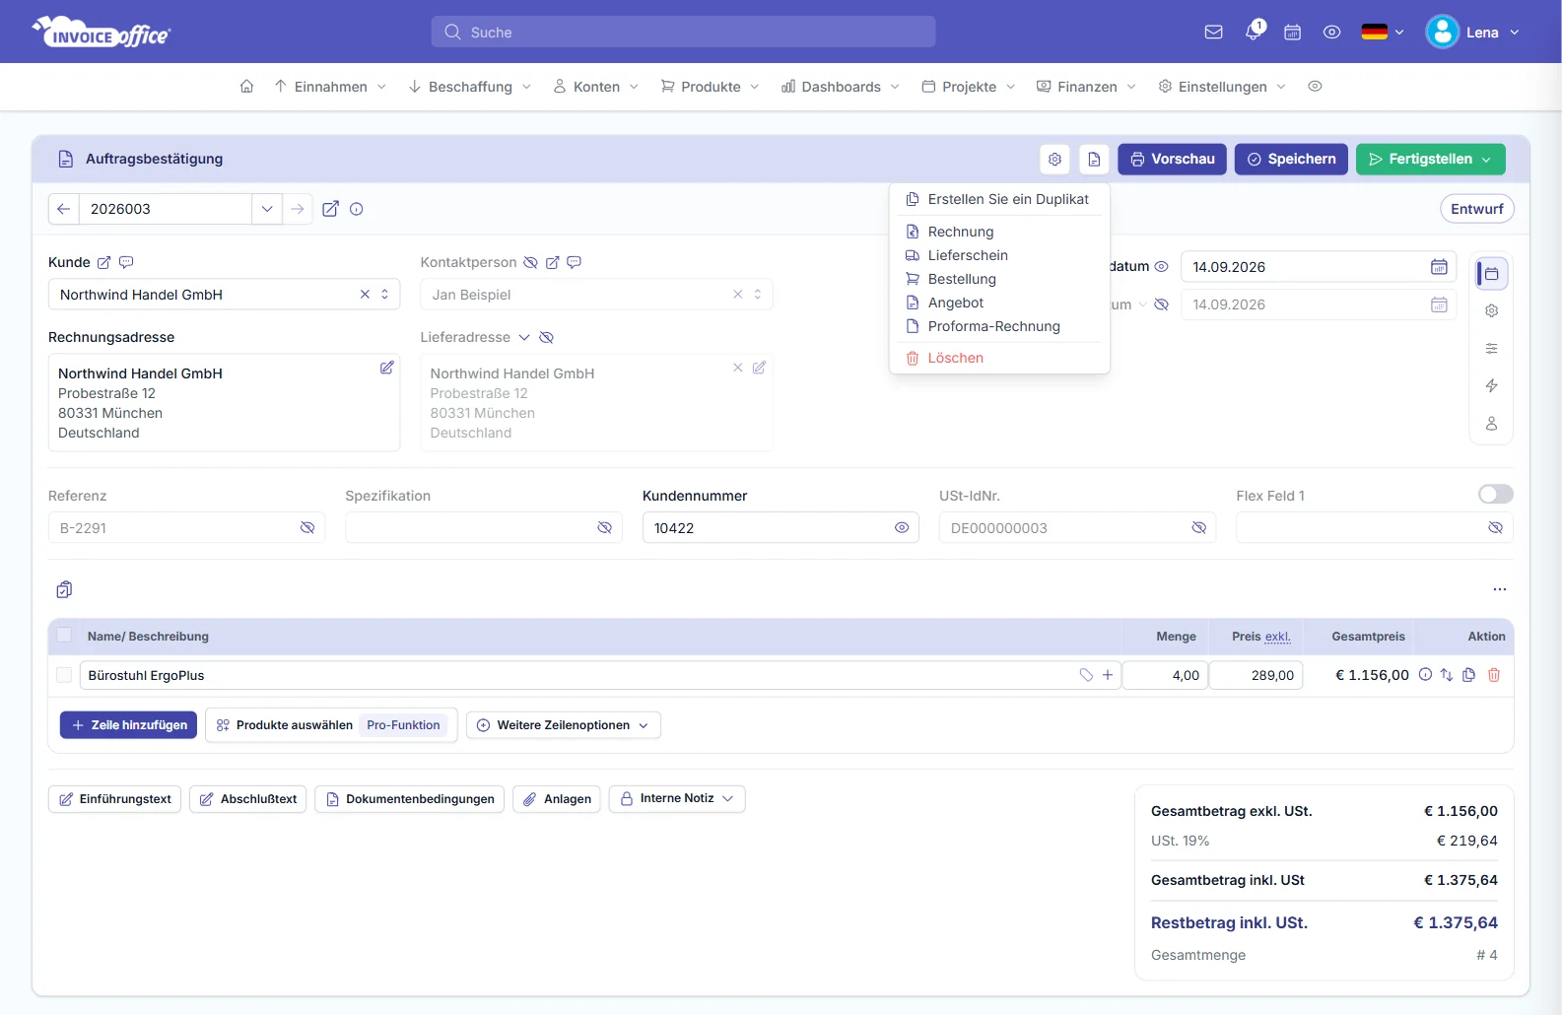Viewport: 1562px width, 1015px height.
Task: Click the PDF document icon beside Vorschau
Action: click(1094, 159)
